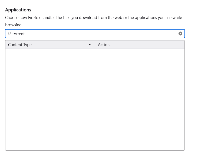The height and width of the screenshot is (162, 198).
Task: Sort by the Content Type column header
Action: point(50,45)
